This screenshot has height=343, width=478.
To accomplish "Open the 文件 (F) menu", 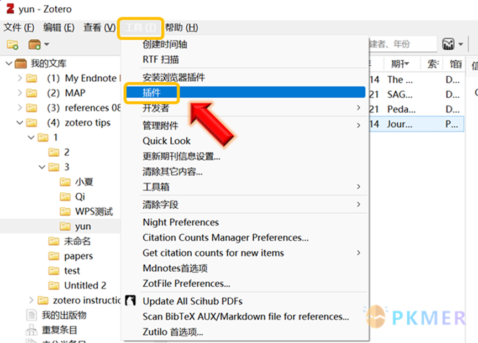I will pyautogui.click(x=19, y=28).
